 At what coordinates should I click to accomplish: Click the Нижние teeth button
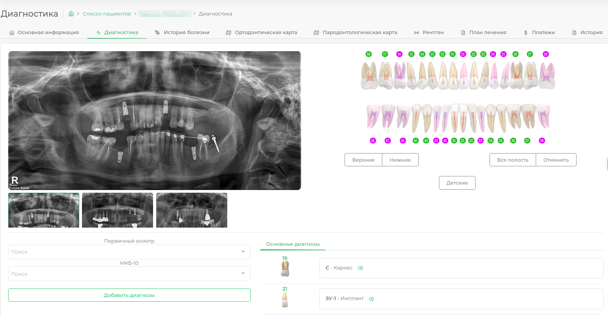(x=400, y=160)
